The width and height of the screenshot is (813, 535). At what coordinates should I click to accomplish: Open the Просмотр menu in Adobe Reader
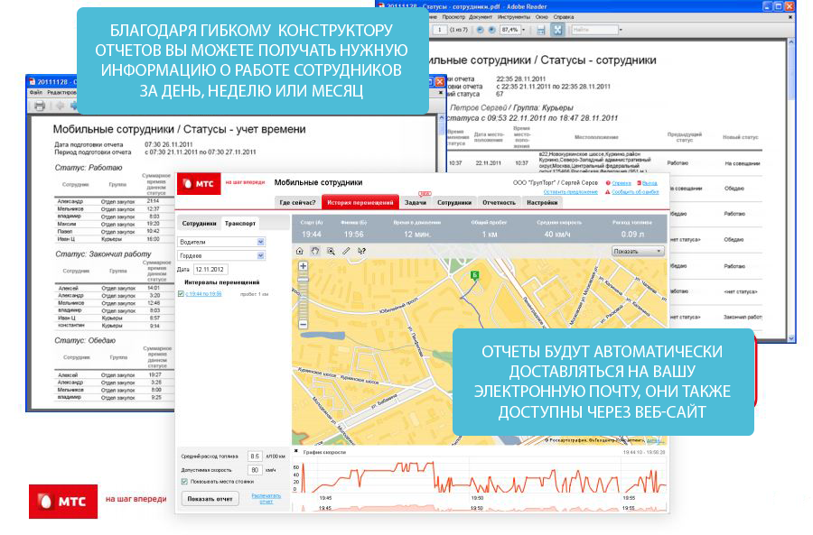453,17
